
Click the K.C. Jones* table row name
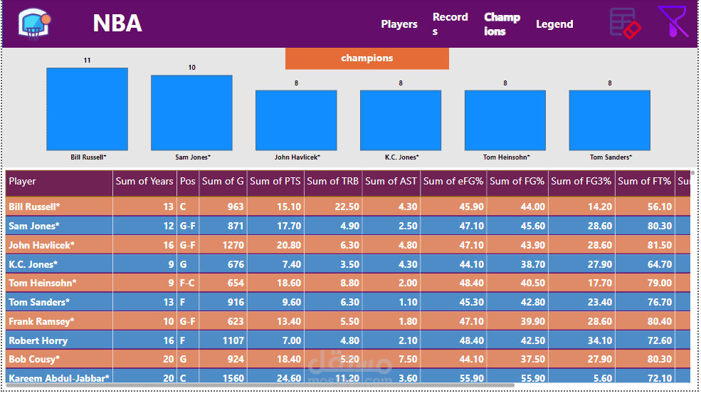(x=33, y=264)
